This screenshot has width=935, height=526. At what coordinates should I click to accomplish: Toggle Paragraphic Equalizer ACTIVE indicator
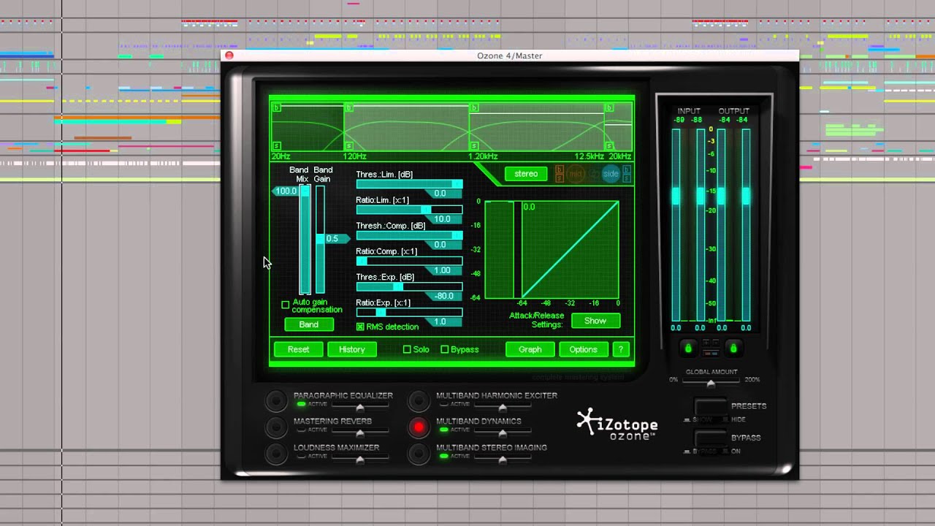[301, 404]
